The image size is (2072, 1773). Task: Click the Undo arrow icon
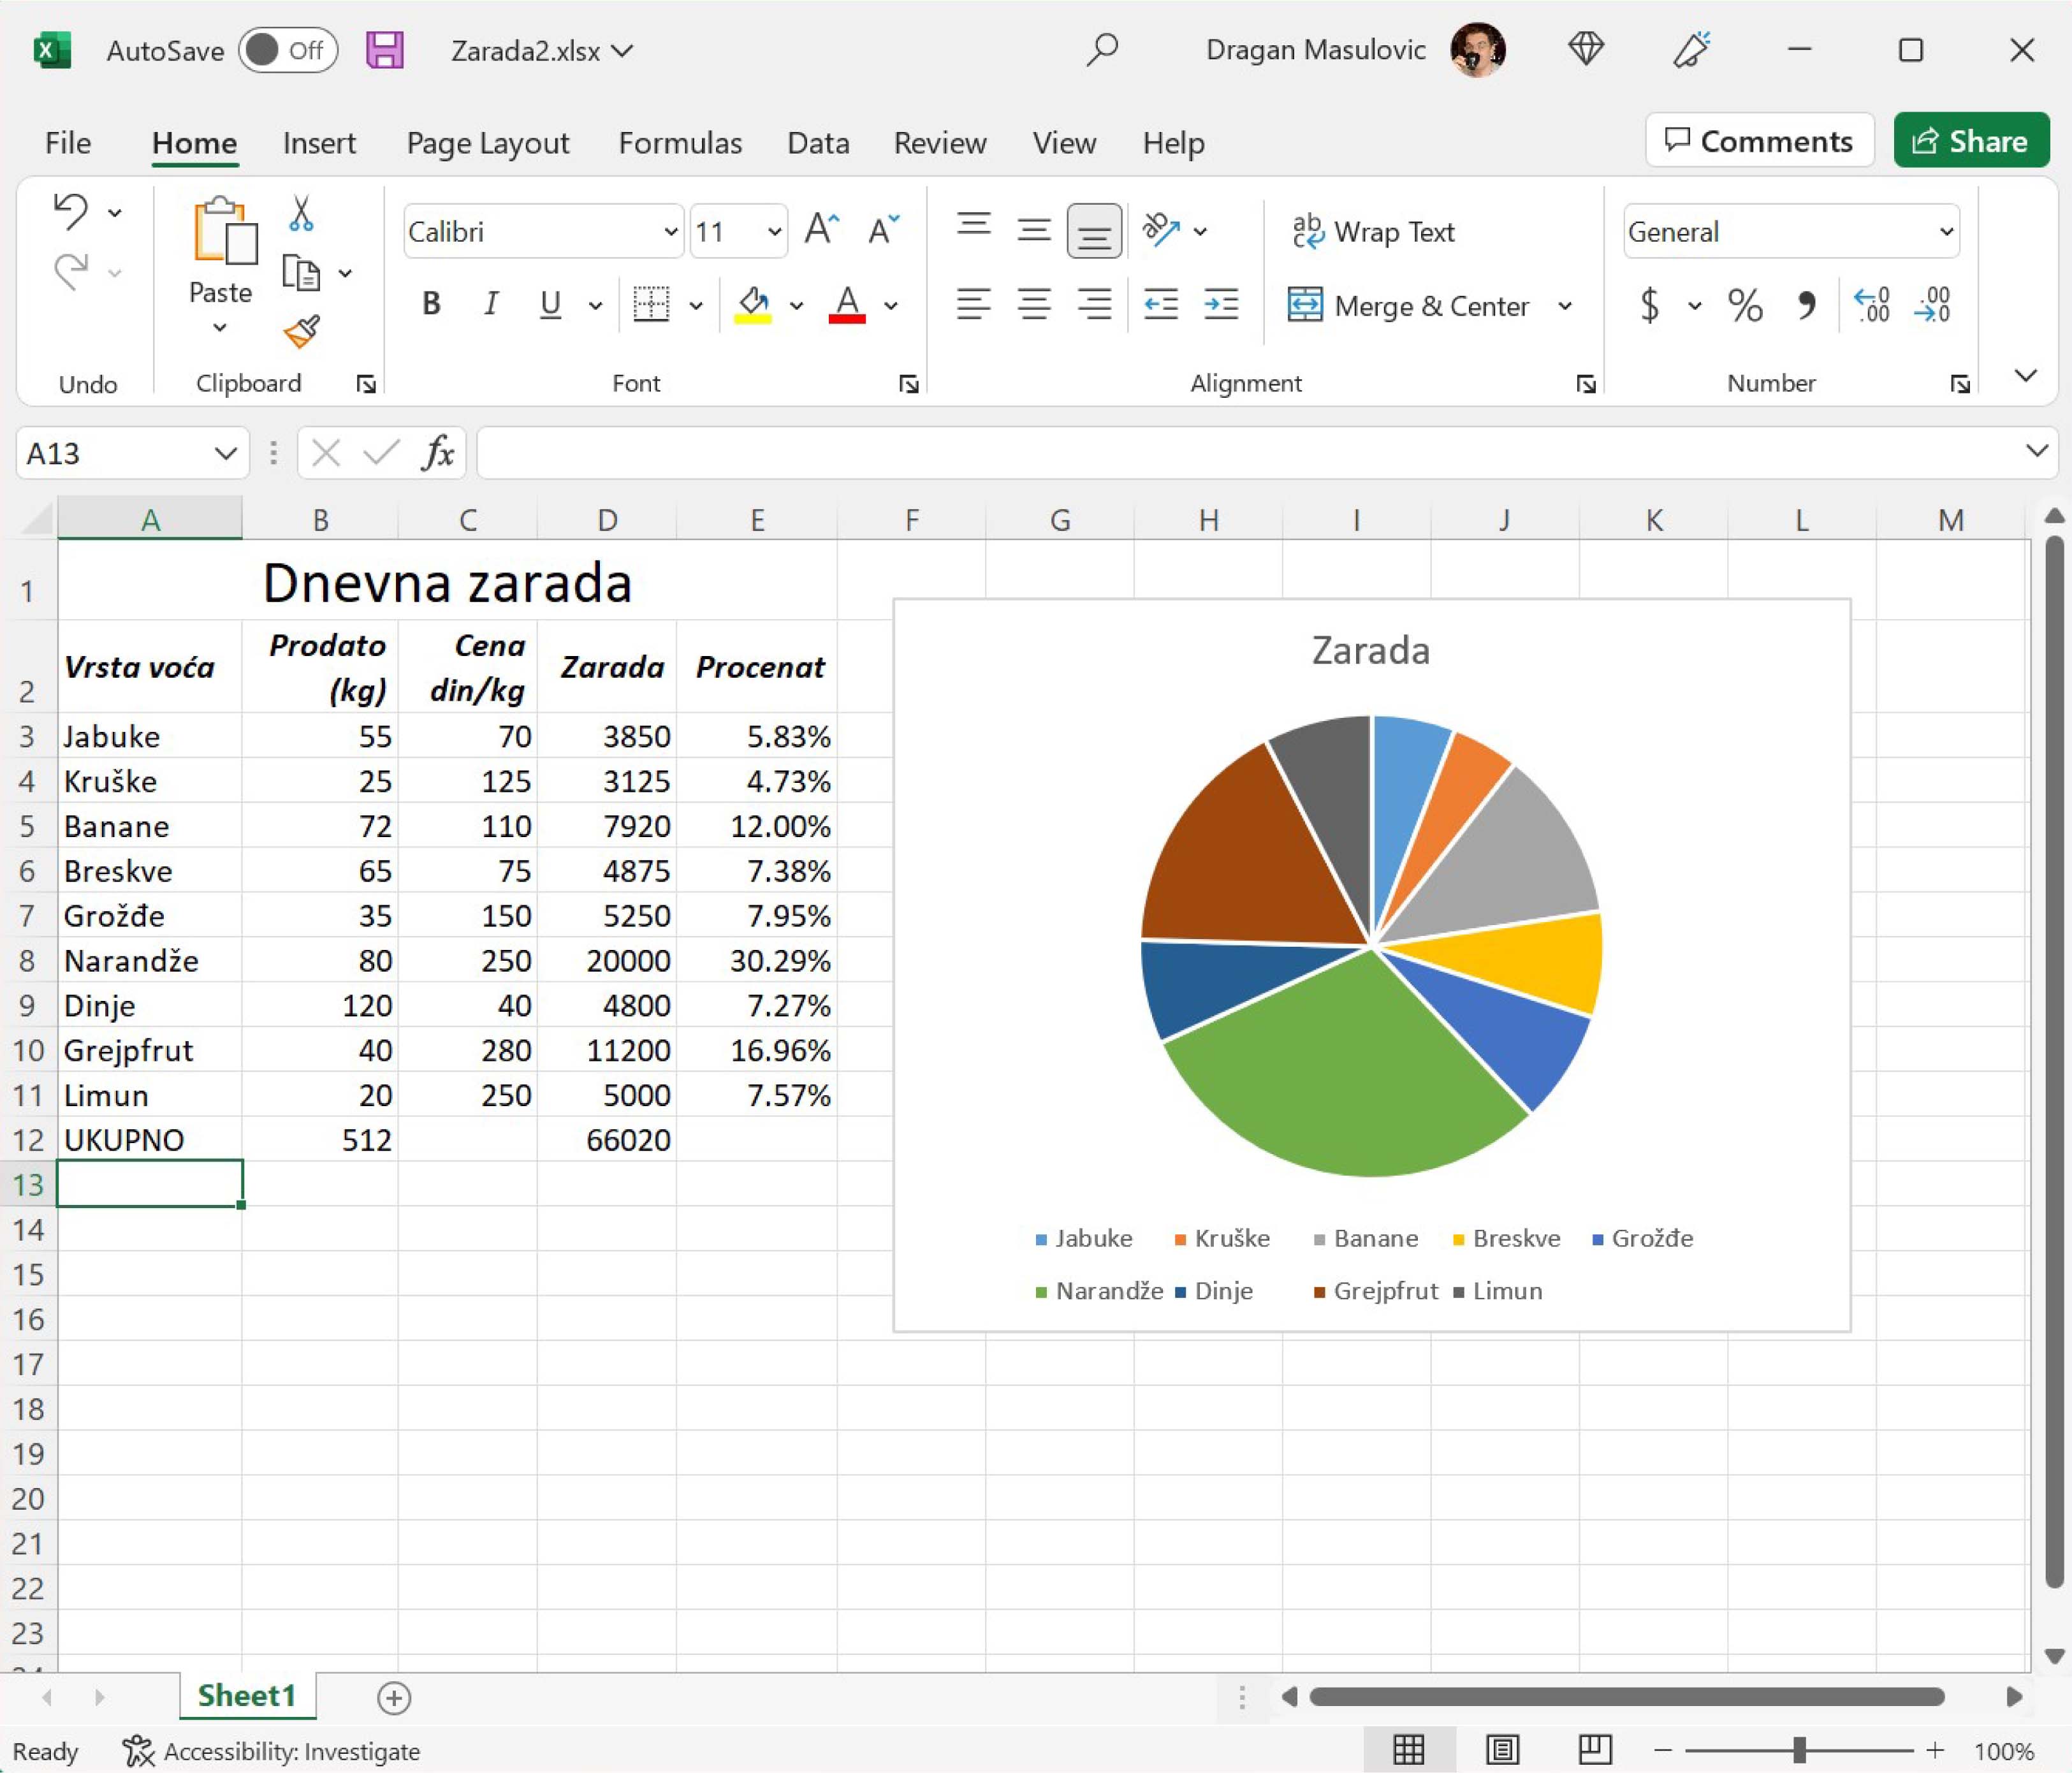(72, 212)
